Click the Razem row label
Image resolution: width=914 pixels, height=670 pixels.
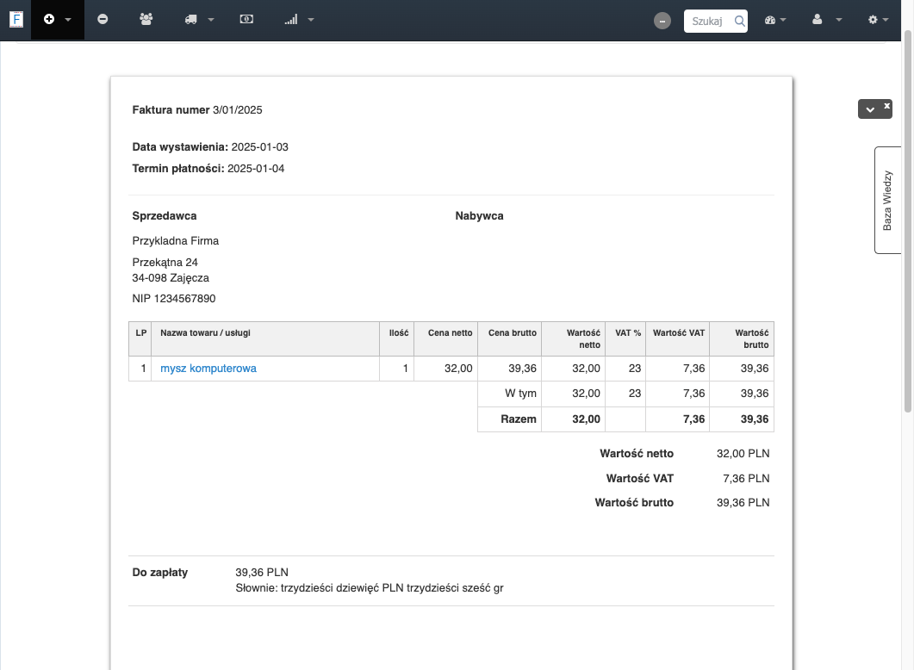point(519,419)
